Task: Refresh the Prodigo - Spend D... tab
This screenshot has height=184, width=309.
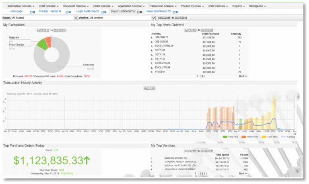Action: click(x=67, y=12)
